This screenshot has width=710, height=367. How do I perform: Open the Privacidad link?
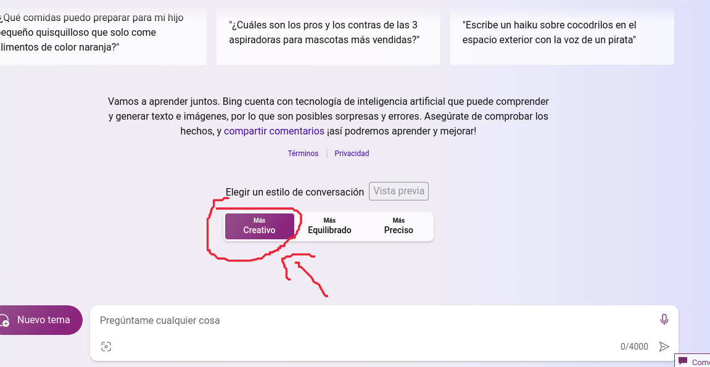(x=352, y=154)
